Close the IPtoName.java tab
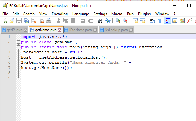 coord(95,30)
